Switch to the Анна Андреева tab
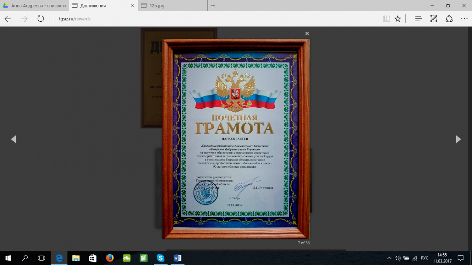The height and width of the screenshot is (265, 472). (x=35, y=6)
